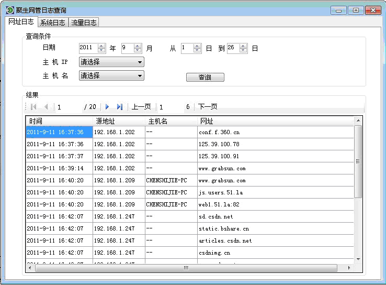Image resolution: width=386 pixels, height=285 pixels.
Task: Sort by the 源地址 column header
Action: point(118,121)
